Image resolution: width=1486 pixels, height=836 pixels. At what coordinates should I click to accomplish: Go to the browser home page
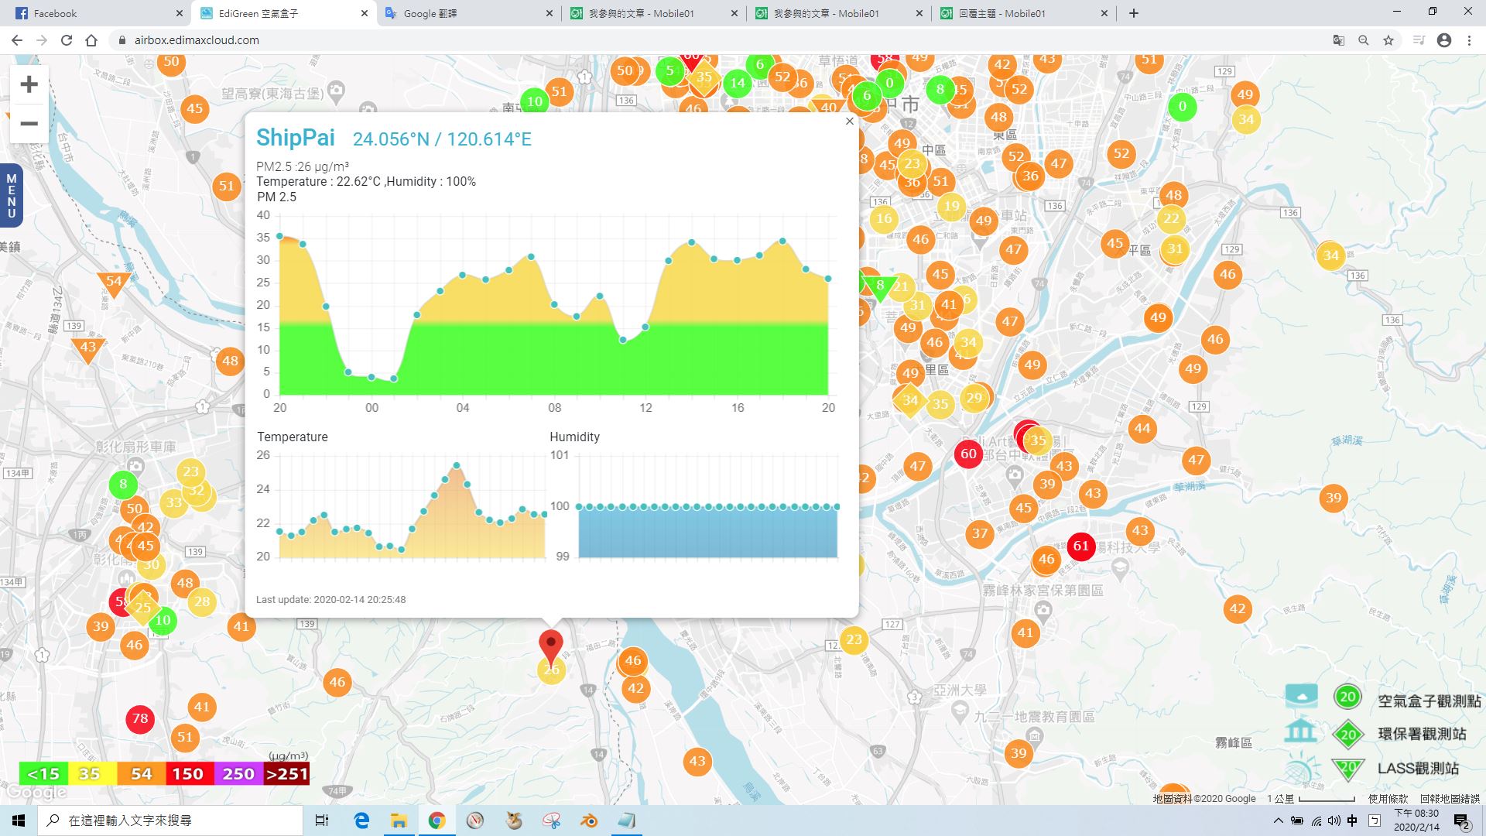click(91, 40)
